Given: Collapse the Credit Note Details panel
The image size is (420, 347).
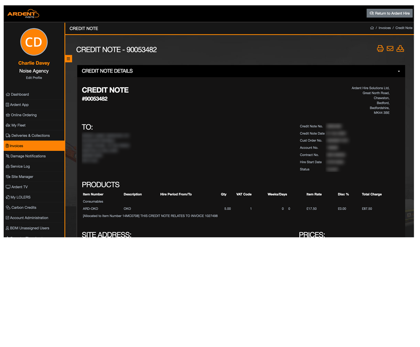Looking at the screenshot, I should [399, 71].
